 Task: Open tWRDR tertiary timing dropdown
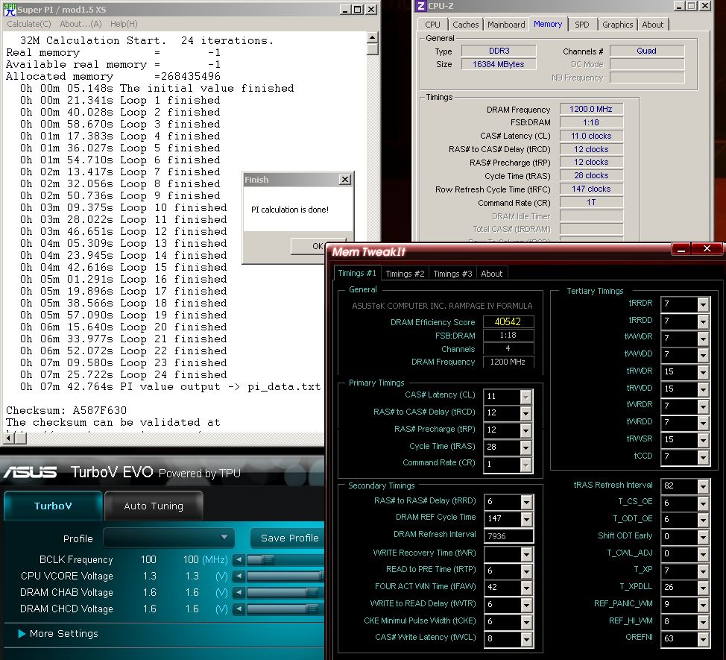(703, 406)
